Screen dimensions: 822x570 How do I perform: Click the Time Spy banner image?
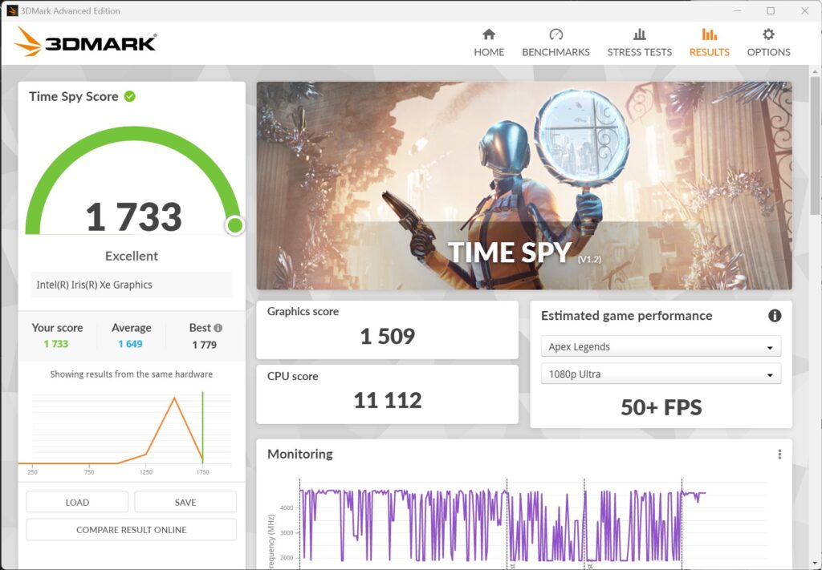(524, 185)
